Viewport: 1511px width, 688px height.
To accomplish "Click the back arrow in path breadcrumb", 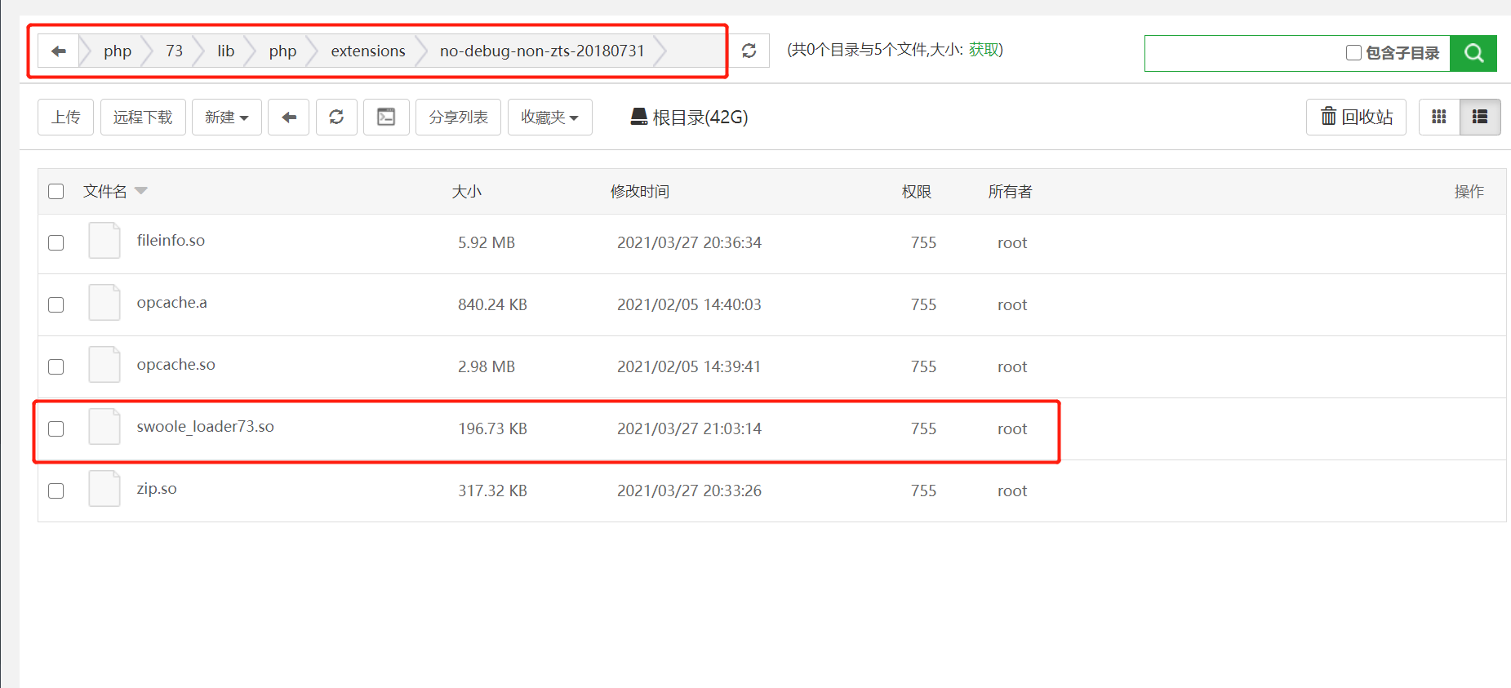I will [59, 51].
